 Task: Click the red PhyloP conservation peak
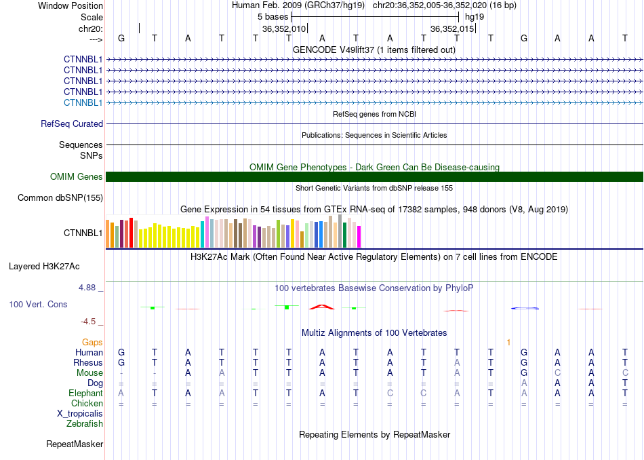pos(322,307)
